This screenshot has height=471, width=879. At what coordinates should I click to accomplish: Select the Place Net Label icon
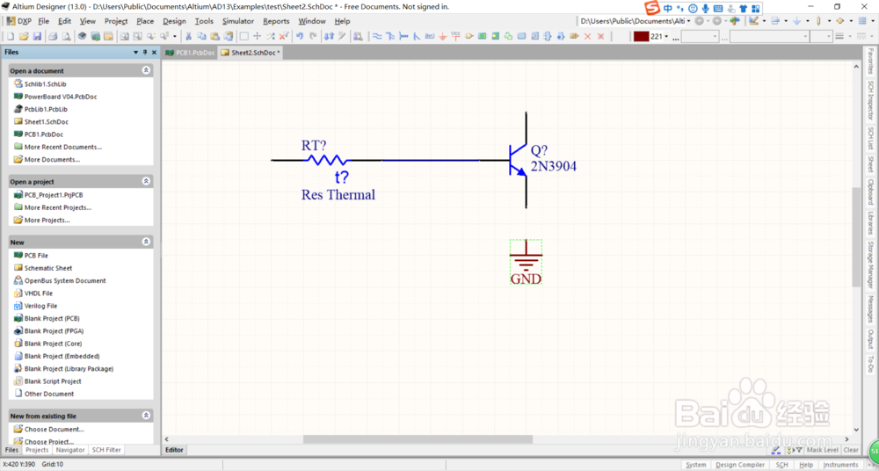[x=430, y=36]
